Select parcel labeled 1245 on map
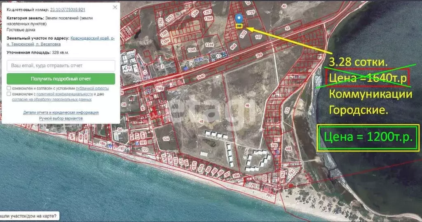 coord(192,50)
